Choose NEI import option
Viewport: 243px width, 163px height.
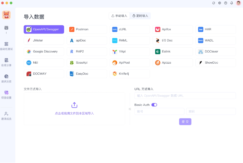click(x=44, y=63)
